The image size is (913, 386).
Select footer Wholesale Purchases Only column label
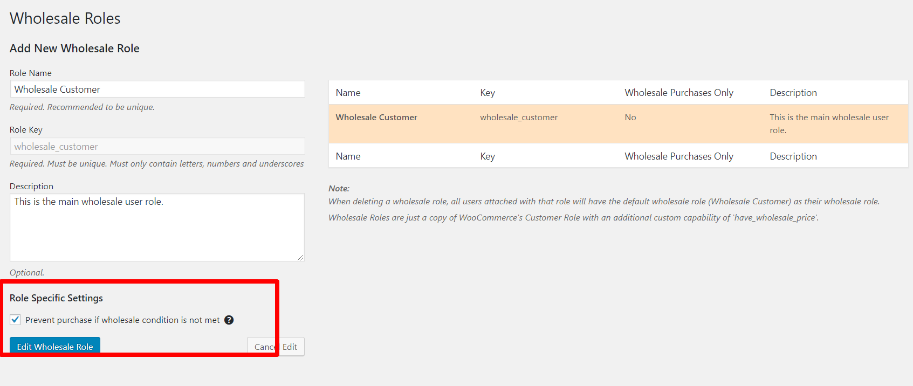pos(678,156)
